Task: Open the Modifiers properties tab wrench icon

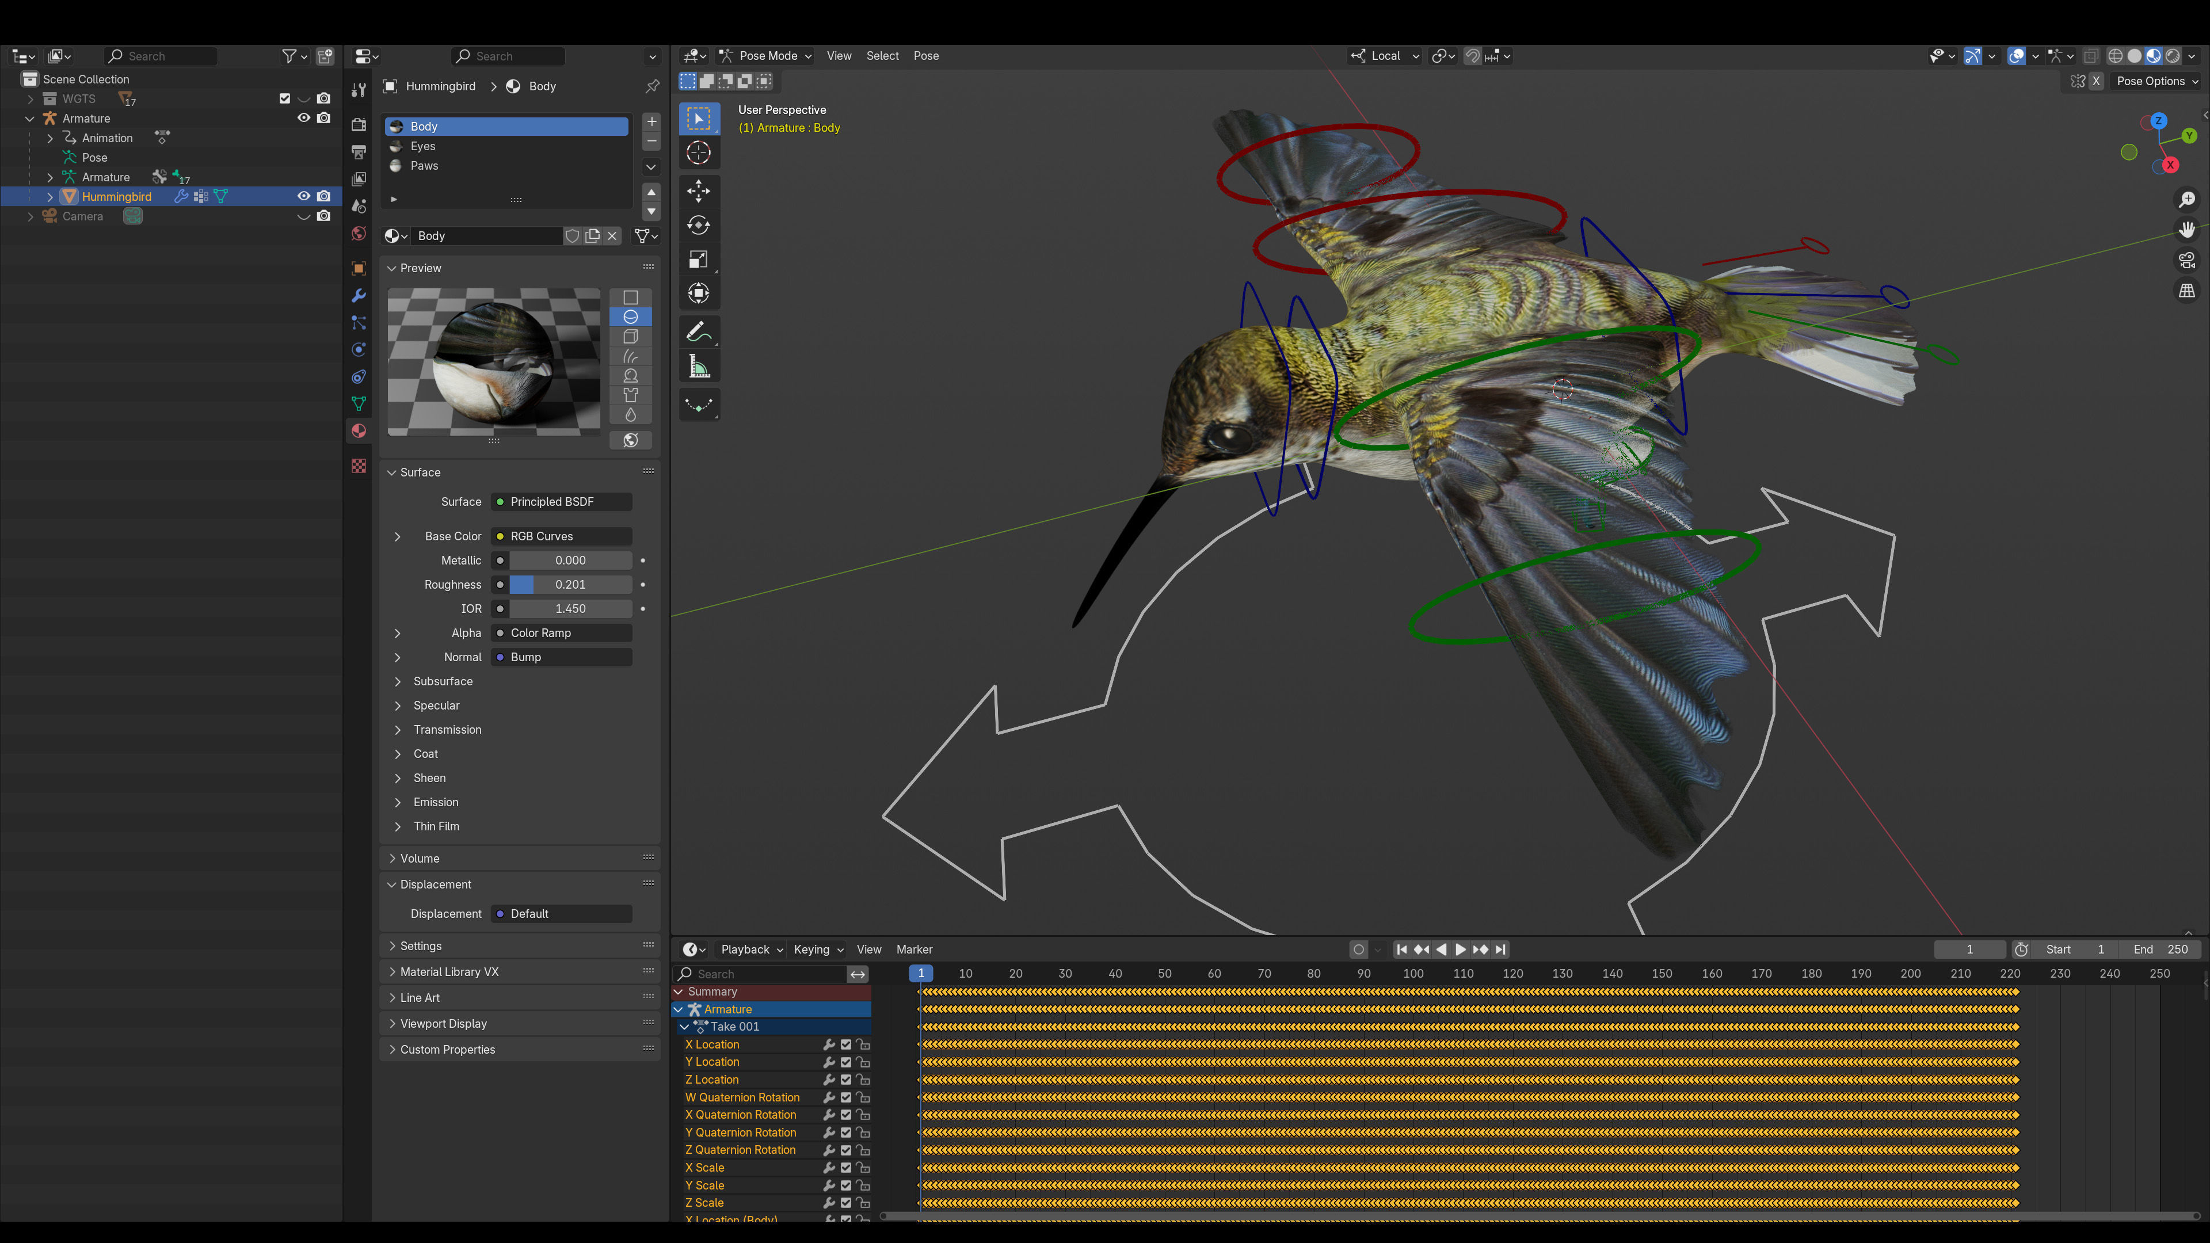Action: tap(359, 295)
